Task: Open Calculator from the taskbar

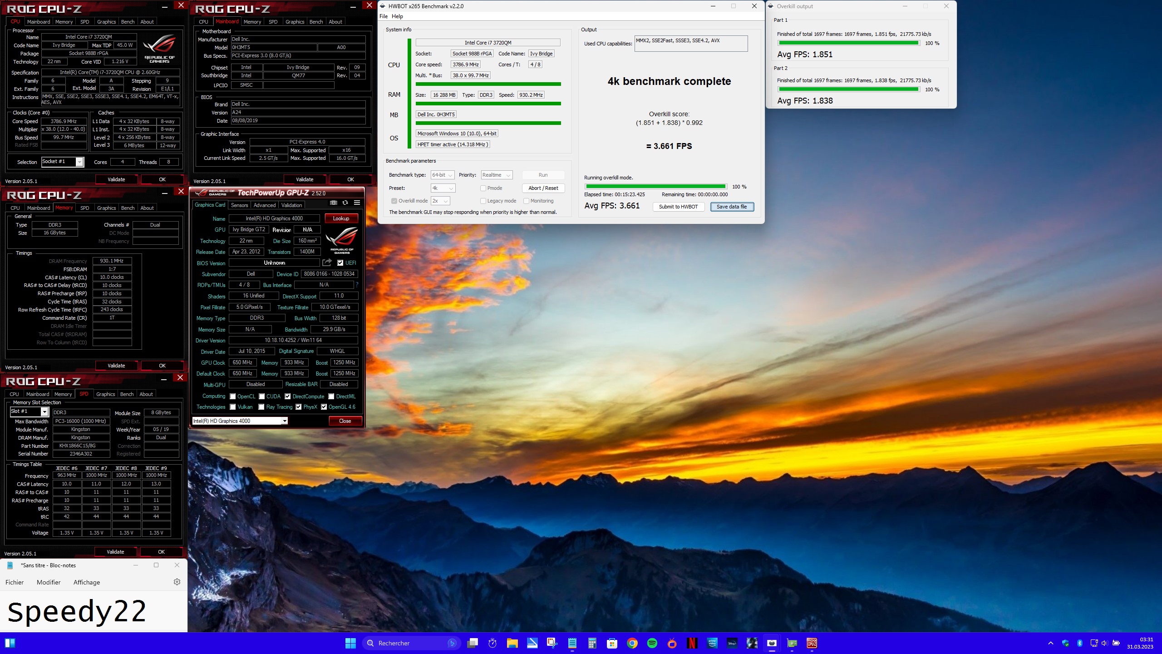Action: pyautogui.click(x=592, y=643)
